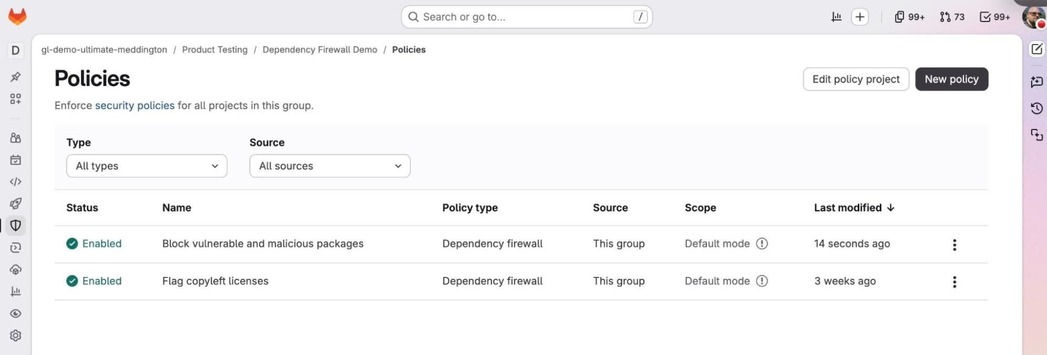Open the eye icon in left sidebar
This screenshot has width=1047, height=355.
tap(16, 314)
